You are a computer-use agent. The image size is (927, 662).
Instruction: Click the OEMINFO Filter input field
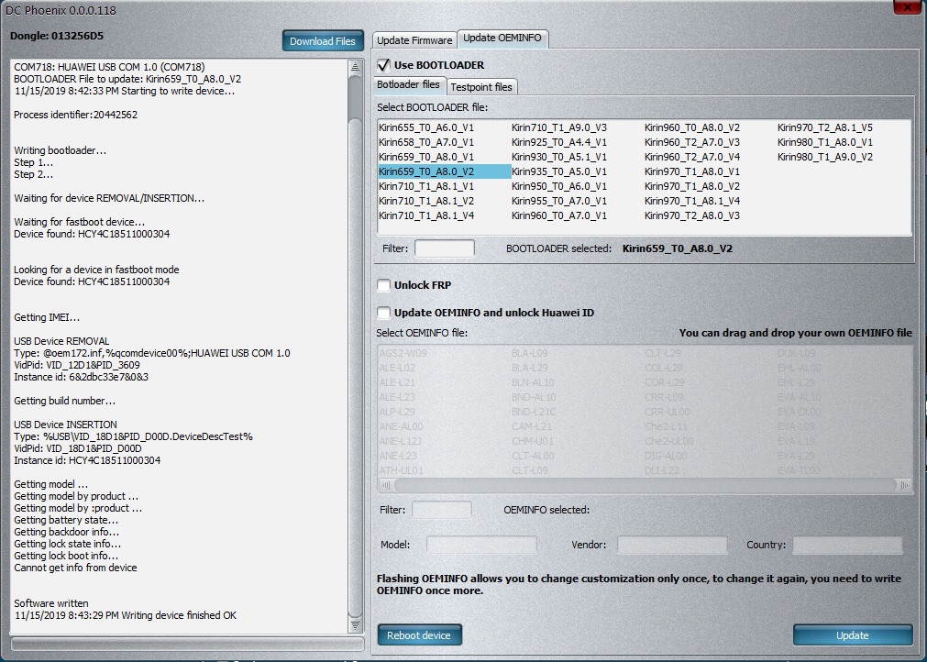pos(442,510)
